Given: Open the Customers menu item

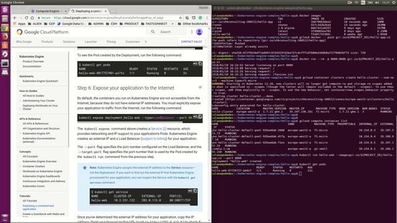Looking at the screenshot, I should [x=133, y=42].
